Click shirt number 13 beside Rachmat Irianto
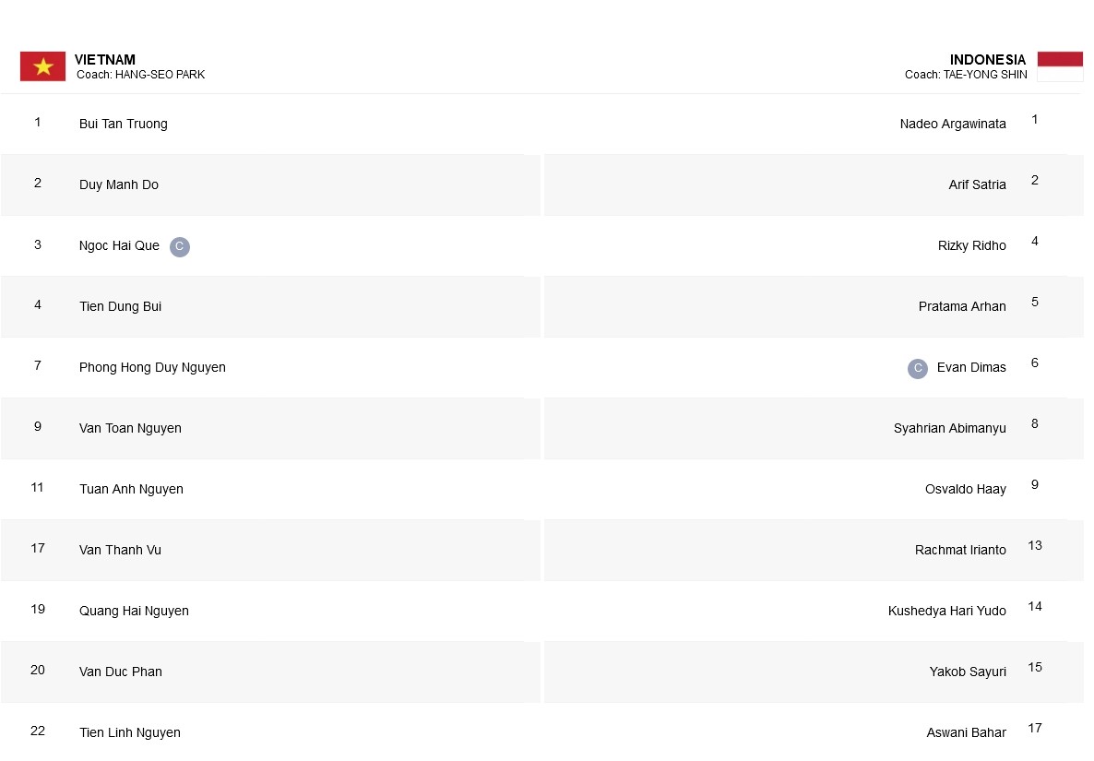Image resolution: width=1094 pixels, height=761 pixels. [x=1035, y=545]
